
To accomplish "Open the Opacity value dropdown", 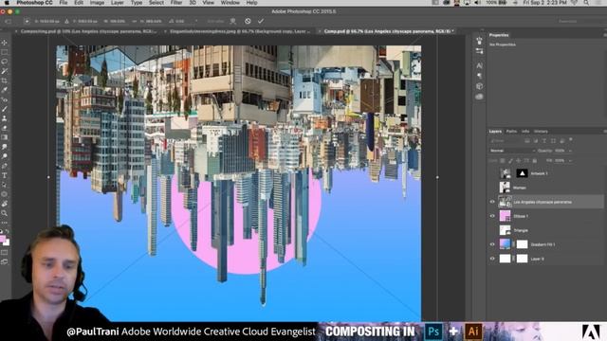I will coord(570,151).
